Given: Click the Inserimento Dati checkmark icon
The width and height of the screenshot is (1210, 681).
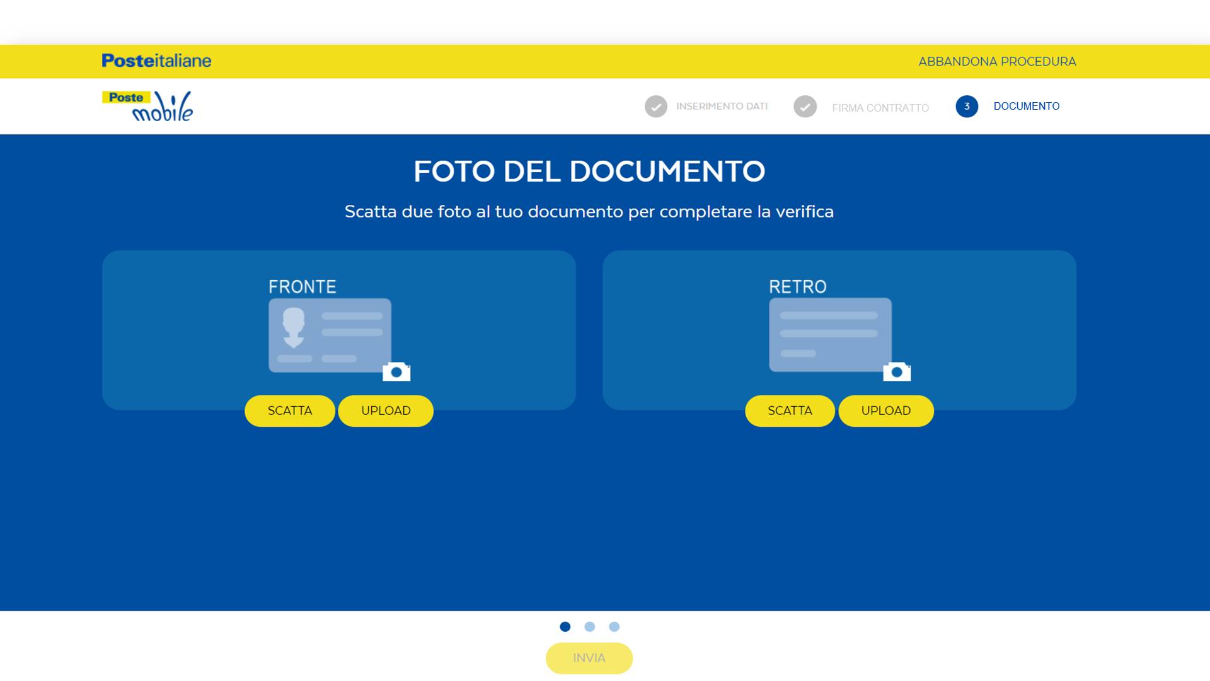Looking at the screenshot, I should click(655, 107).
